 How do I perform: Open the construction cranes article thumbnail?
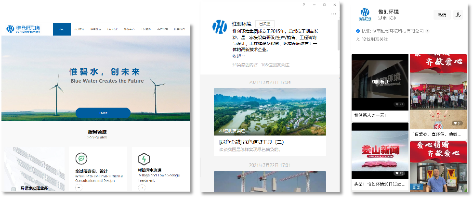click(x=270, y=181)
